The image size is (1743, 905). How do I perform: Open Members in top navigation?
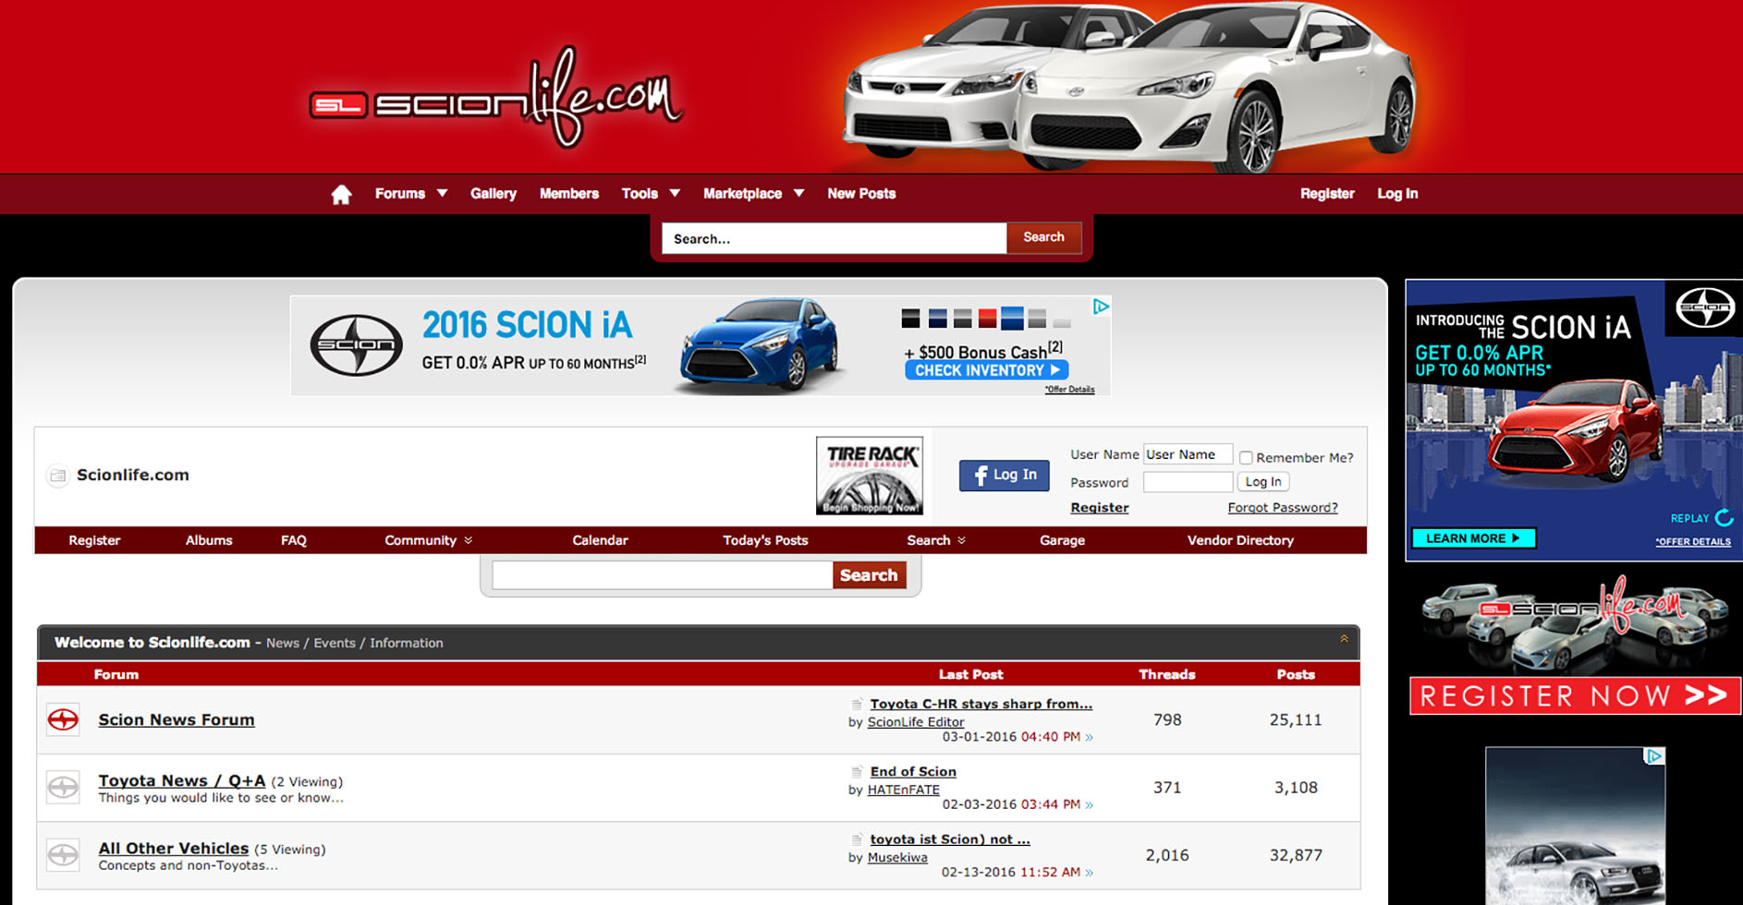[x=569, y=194]
